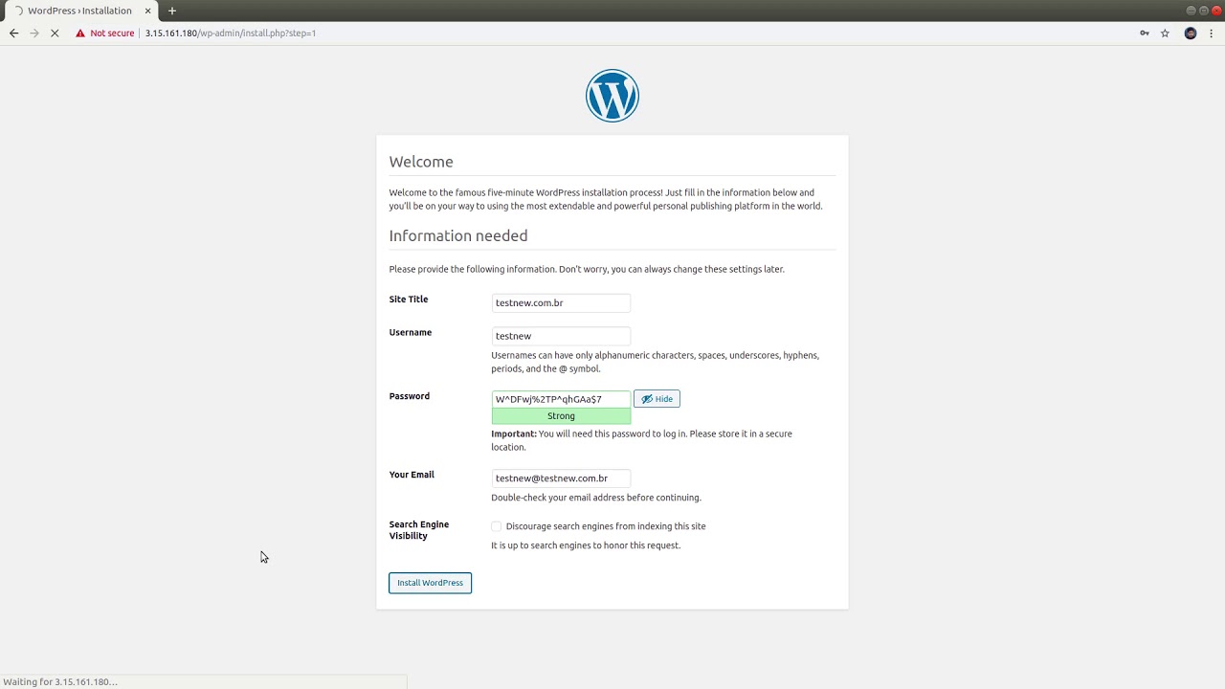Click the Password input field
1225x689 pixels.
[x=561, y=399]
